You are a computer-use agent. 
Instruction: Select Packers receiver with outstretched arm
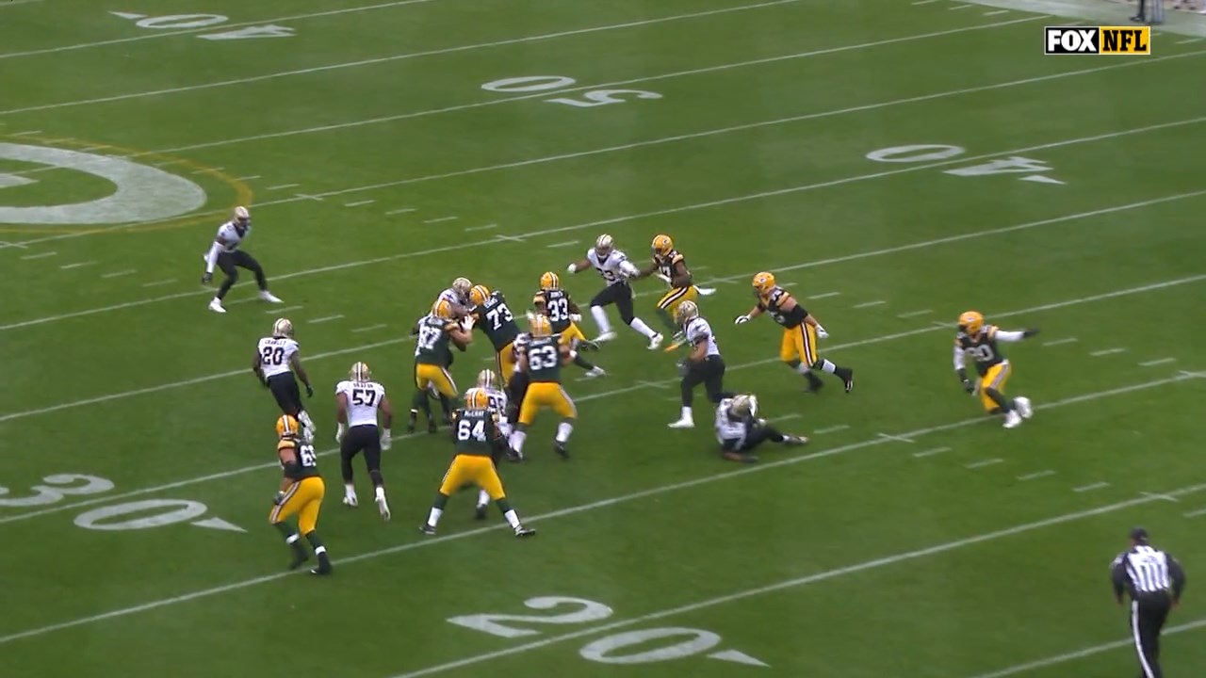987,365
